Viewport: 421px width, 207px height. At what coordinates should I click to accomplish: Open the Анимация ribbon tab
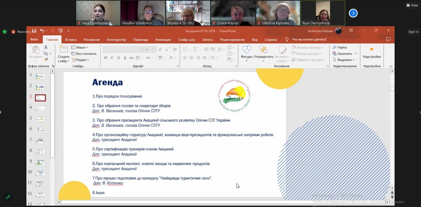(x=163, y=40)
